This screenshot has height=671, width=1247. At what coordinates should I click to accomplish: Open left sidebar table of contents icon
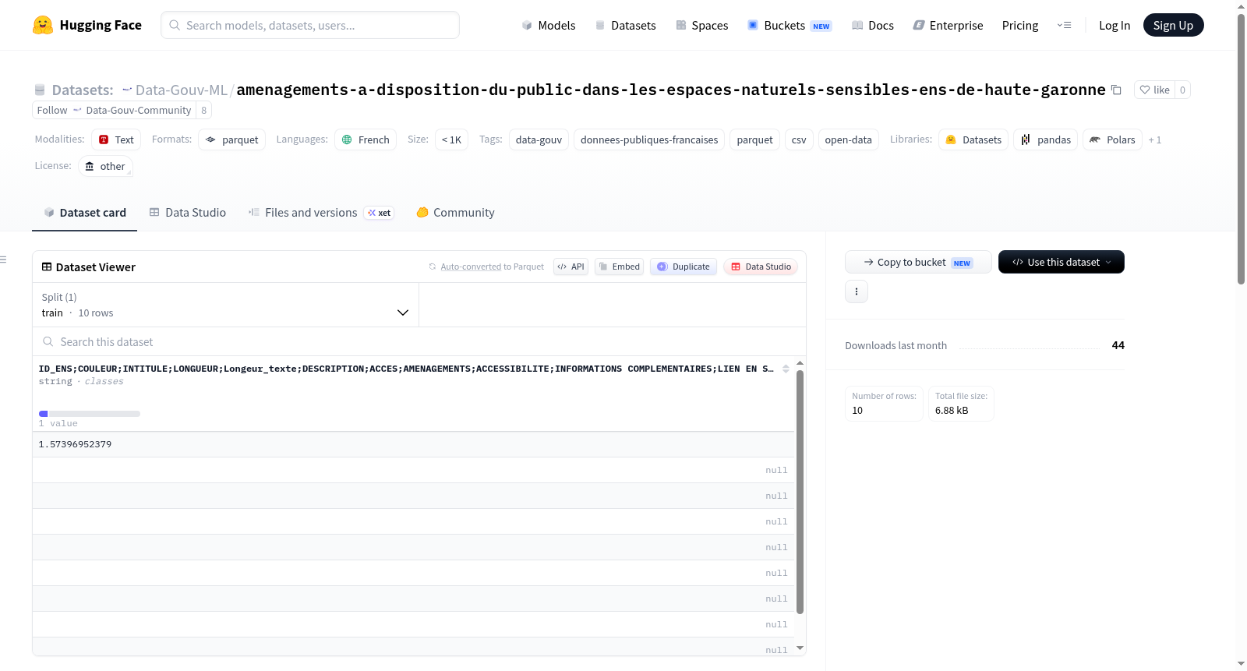(x=4, y=260)
